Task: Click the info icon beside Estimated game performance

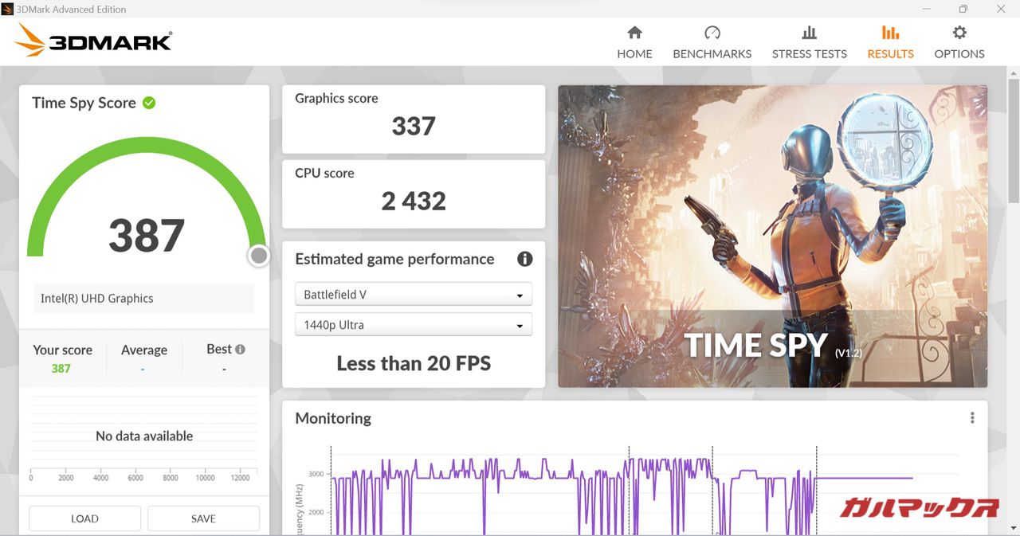Action: (524, 259)
